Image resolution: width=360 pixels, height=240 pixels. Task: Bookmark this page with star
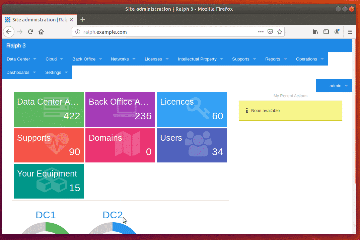279,32
